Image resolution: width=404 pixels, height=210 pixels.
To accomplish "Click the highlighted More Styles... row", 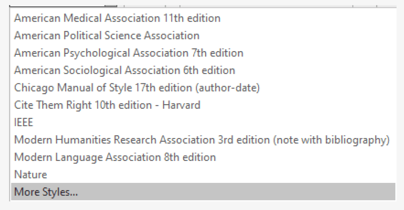I will pyautogui.click(x=46, y=192).
